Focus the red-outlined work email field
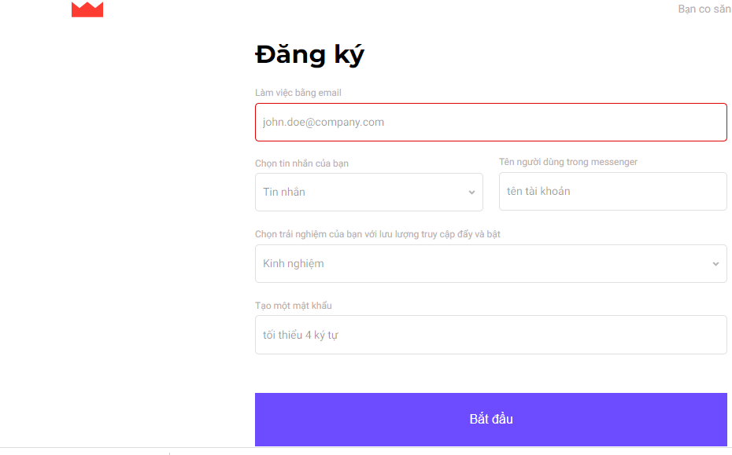 pos(490,122)
